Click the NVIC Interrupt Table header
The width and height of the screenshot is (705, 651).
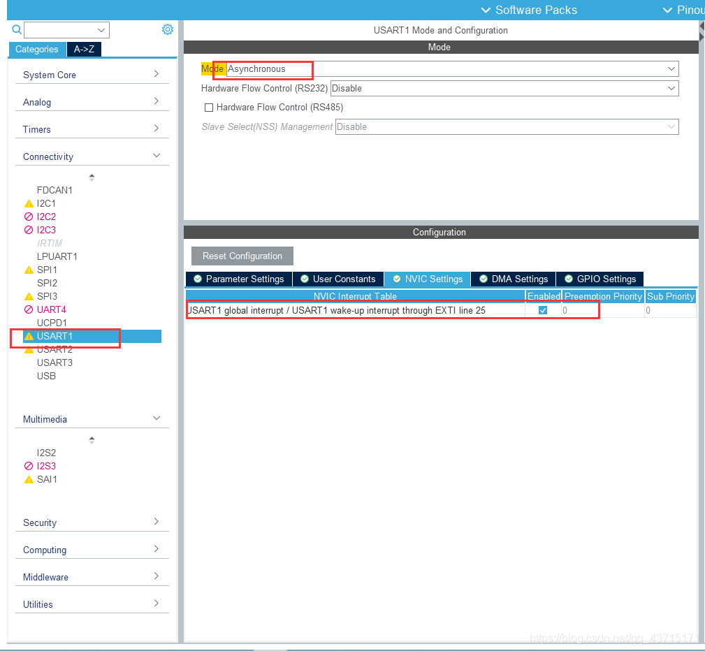click(x=355, y=296)
